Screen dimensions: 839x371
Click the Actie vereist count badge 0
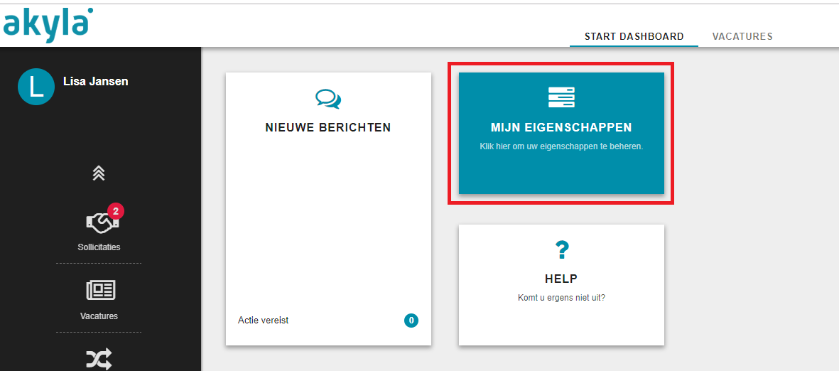click(x=411, y=321)
